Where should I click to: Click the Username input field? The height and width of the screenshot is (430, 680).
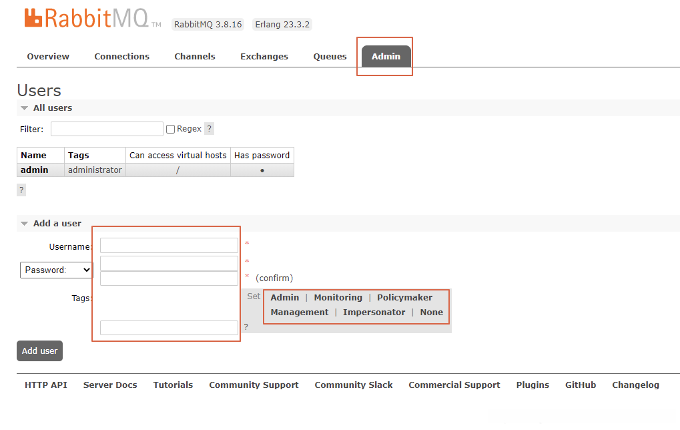click(x=169, y=246)
